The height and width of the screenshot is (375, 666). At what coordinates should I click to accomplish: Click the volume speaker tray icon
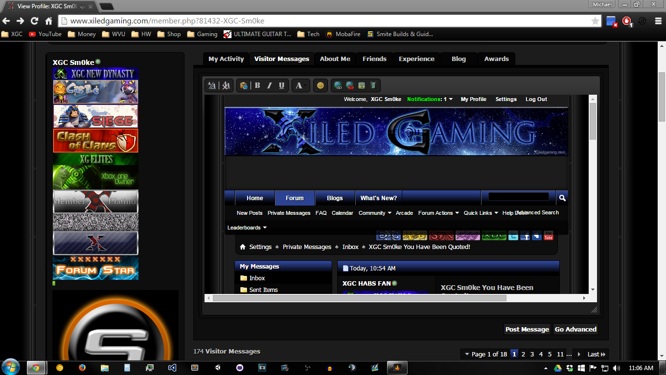click(616, 368)
